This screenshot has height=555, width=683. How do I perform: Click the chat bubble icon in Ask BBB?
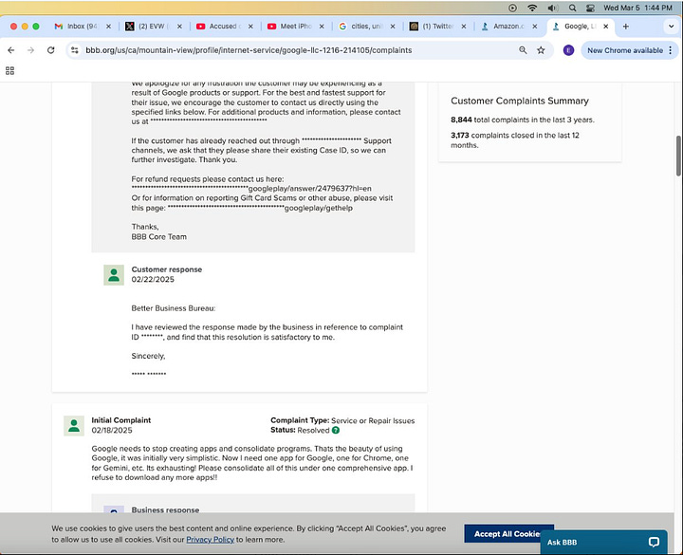pos(654,542)
